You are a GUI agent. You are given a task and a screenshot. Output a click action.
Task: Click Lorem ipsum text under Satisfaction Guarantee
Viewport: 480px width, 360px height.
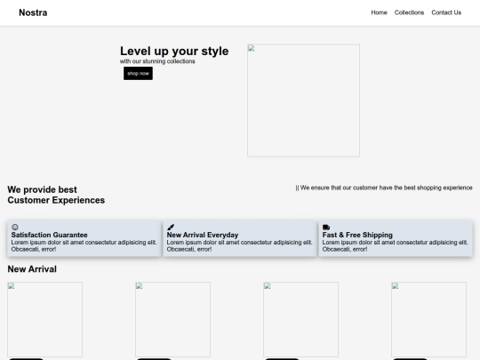84,246
